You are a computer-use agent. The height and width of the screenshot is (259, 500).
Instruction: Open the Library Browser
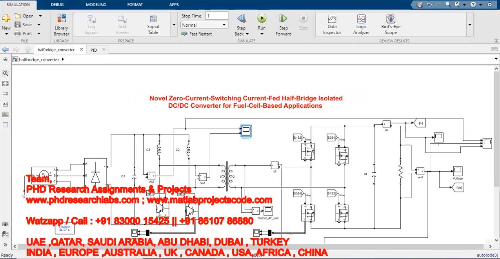click(x=61, y=25)
